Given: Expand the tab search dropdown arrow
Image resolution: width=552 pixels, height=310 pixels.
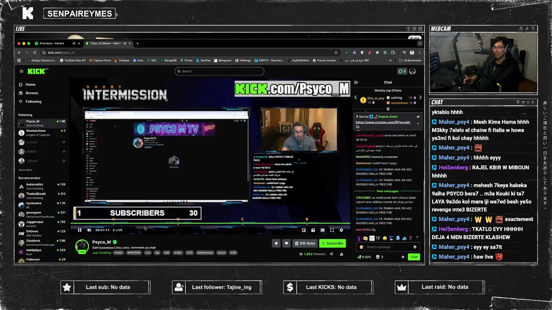Looking at the screenshot, I should click(420, 43).
